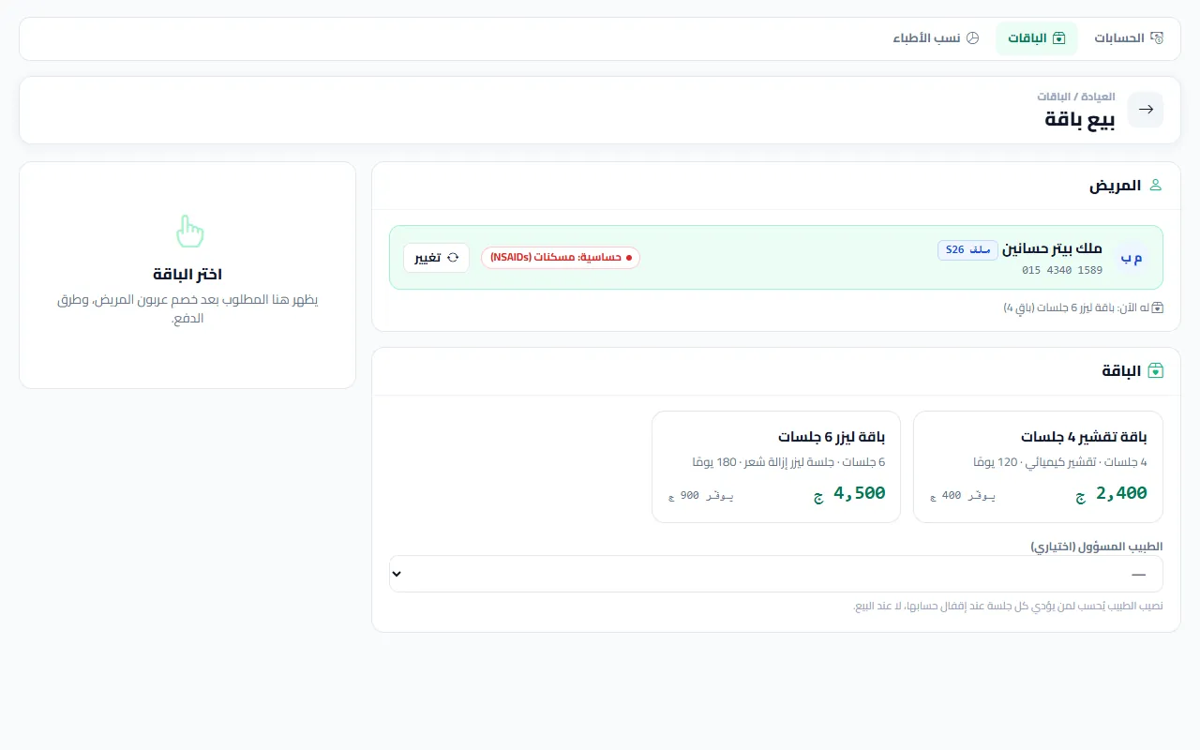Click the الطبيب المسؤول (اختياري) label
The image size is (1200, 750).
[x=1097, y=547]
